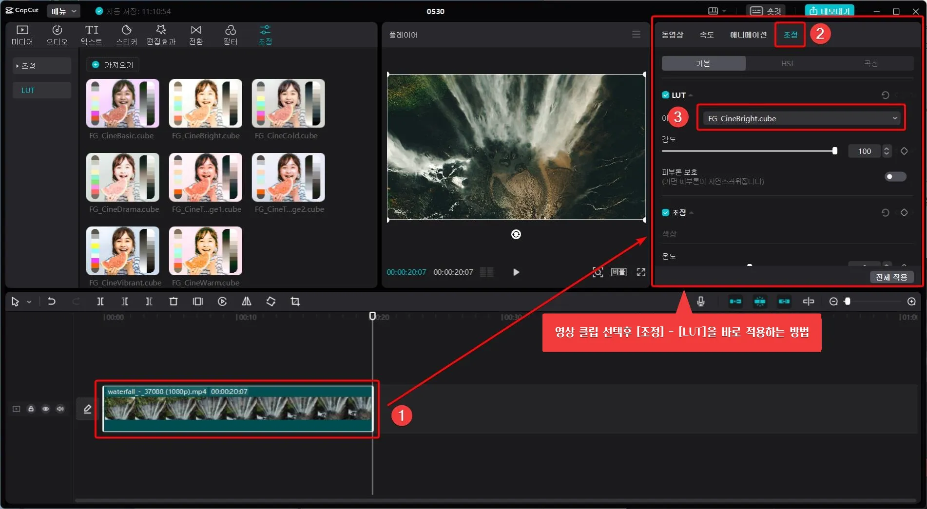The width and height of the screenshot is (927, 509).
Task: Click the delete (trash) icon in timeline toolbar
Action: tap(174, 302)
